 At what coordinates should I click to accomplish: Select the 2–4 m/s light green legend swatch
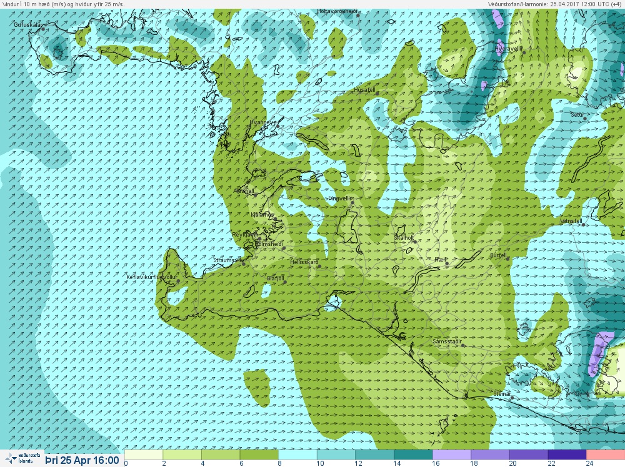pos(182,455)
